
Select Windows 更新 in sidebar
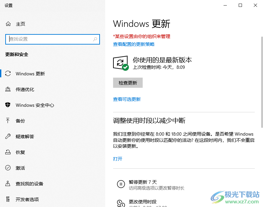(x=30, y=74)
